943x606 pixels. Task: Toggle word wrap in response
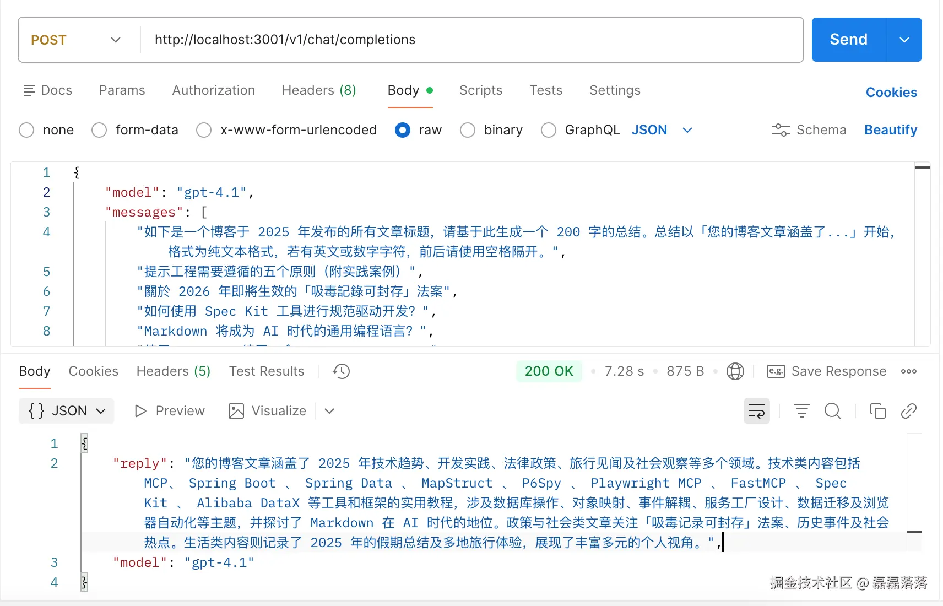(757, 411)
